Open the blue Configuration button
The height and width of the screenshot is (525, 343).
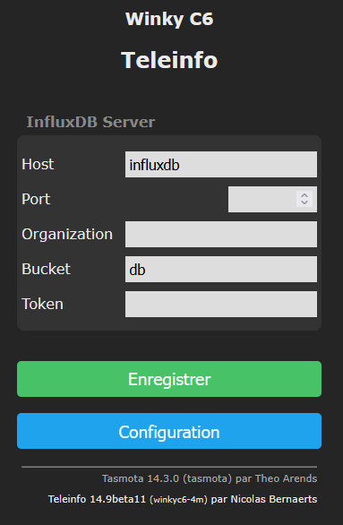(169, 431)
